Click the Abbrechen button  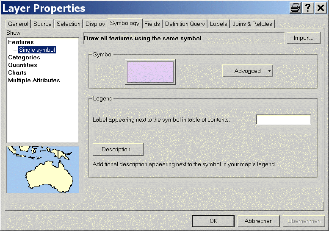click(x=258, y=221)
